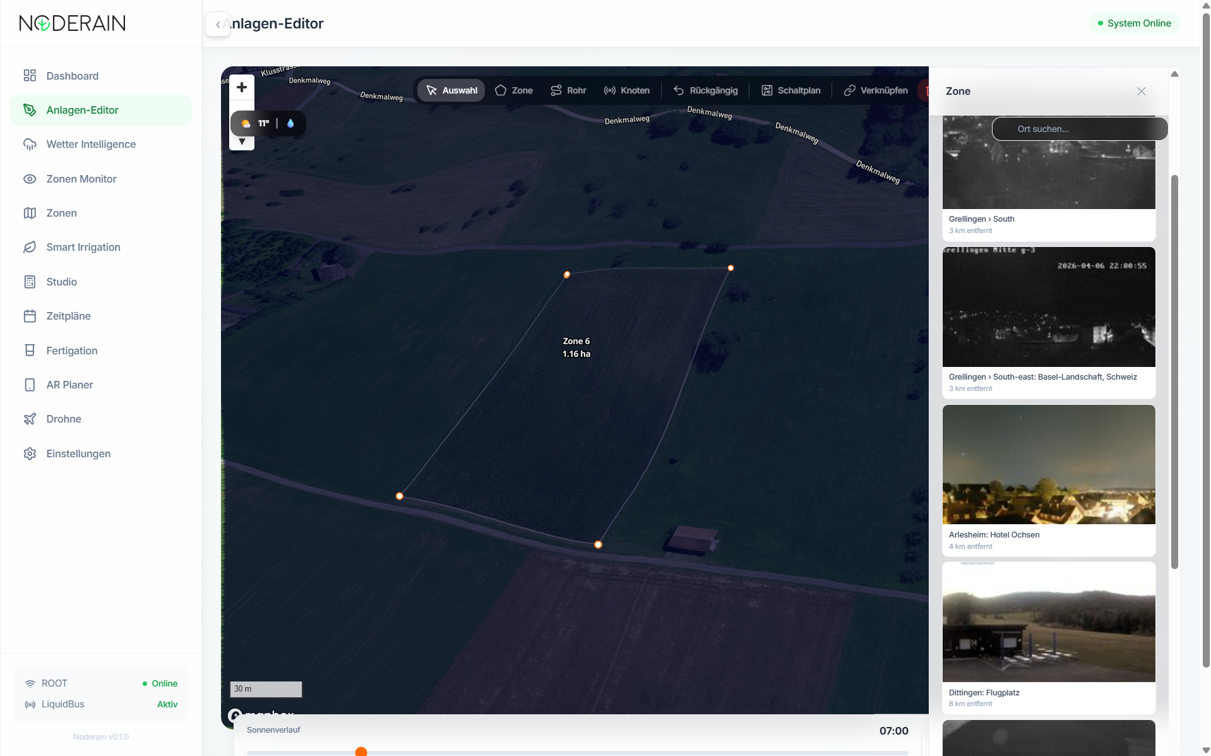Click the Noderain v0.1.0 version text
The height and width of the screenshot is (756, 1211).
[x=101, y=737]
